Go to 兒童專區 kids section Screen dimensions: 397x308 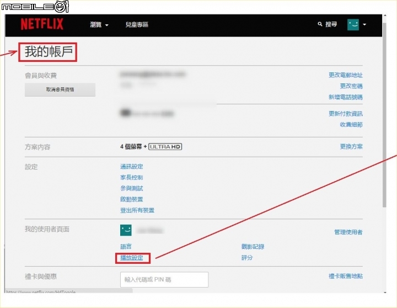[137, 25]
